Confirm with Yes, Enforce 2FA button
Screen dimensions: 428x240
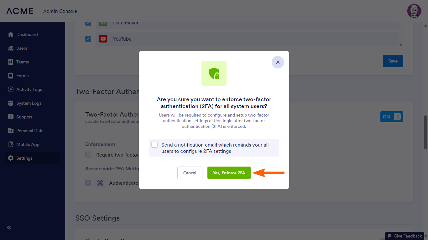tap(229, 173)
